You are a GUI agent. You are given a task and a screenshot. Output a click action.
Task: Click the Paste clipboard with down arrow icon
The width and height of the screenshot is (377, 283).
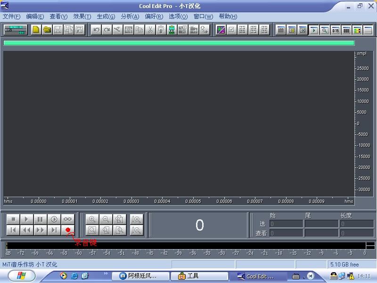[x=161, y=30]
